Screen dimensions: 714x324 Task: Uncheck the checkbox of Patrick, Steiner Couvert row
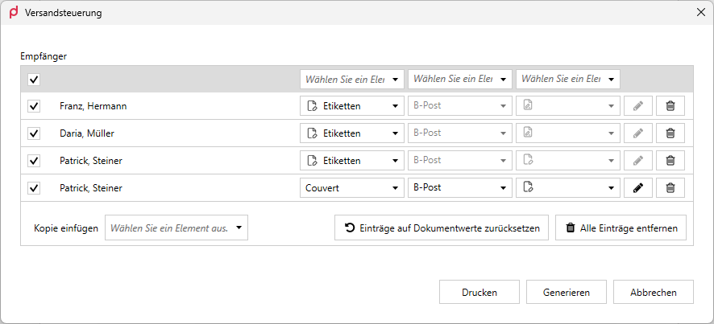pos(34,187)
